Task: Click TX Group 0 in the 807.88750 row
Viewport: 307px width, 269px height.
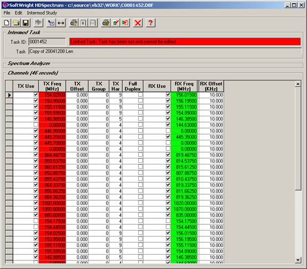Action: 99,173
